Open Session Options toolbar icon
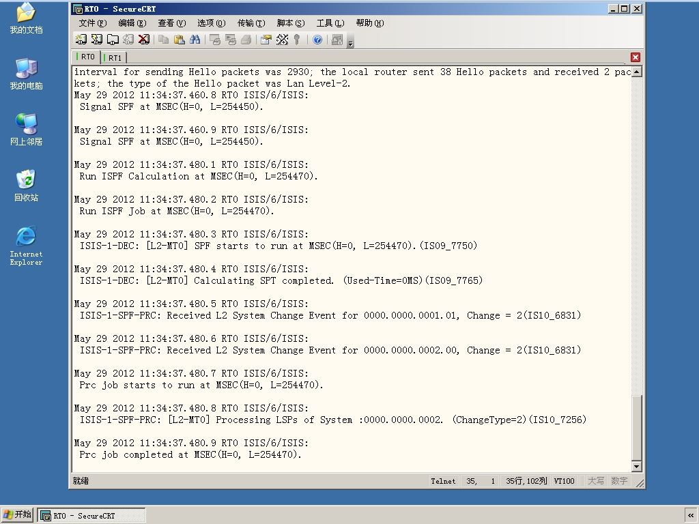 [266, 40]
